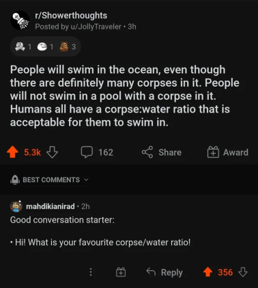Downvote mahdikianirad's comment
258x288 pixels.
242,272
